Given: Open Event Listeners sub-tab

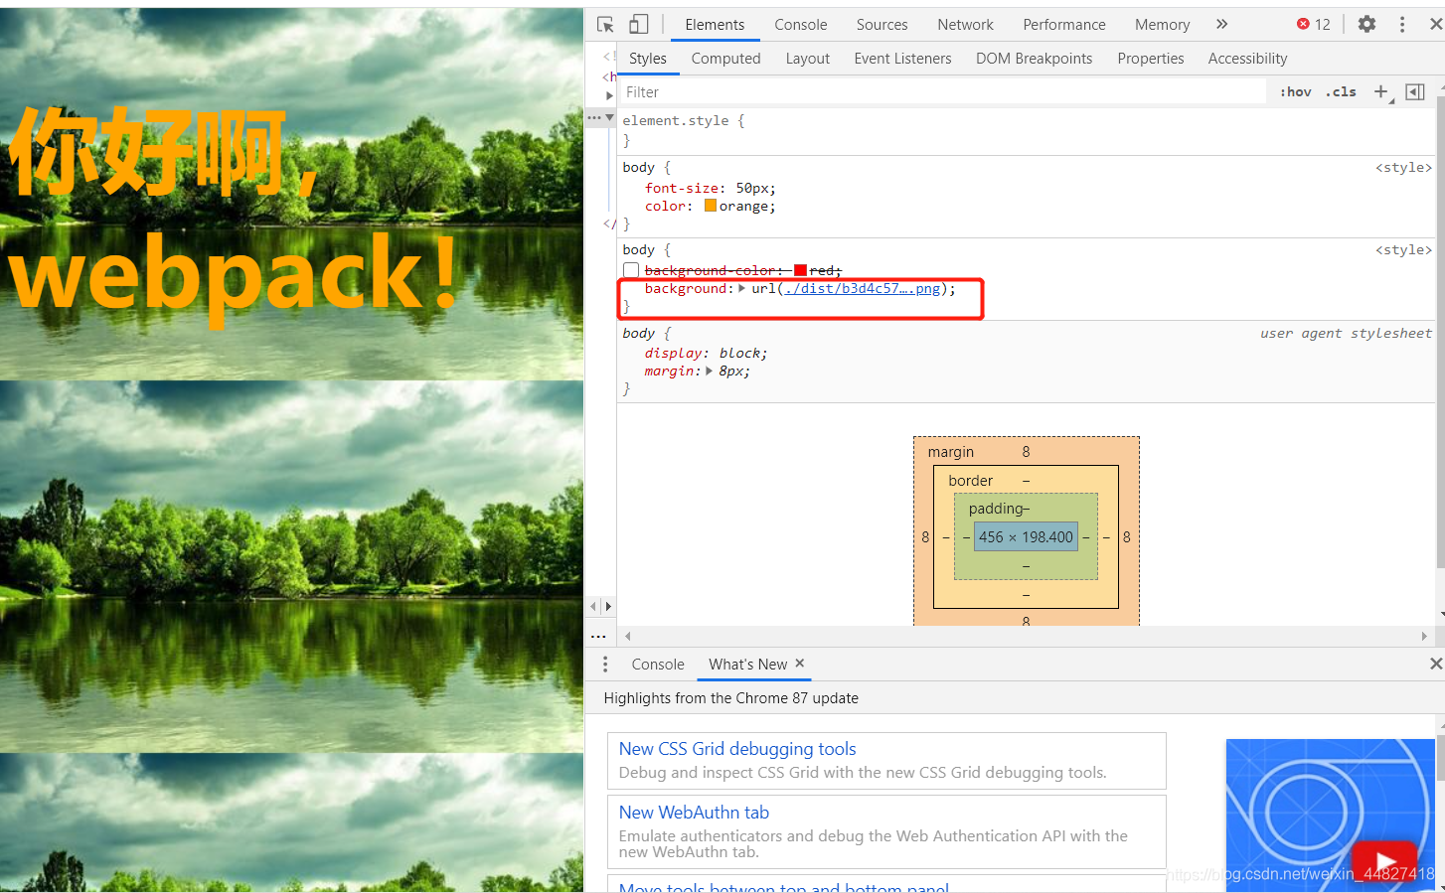Looking at the screenshot, I should click(x=902, y=59).
